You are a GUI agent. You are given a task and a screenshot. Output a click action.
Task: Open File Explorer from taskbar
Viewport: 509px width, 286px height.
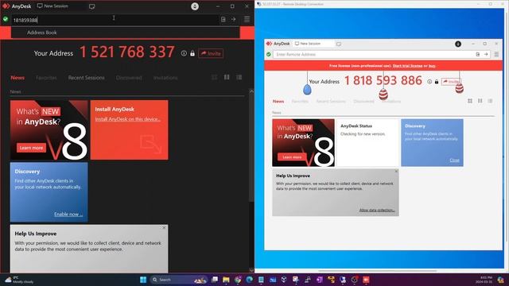[x=226, y=280]
